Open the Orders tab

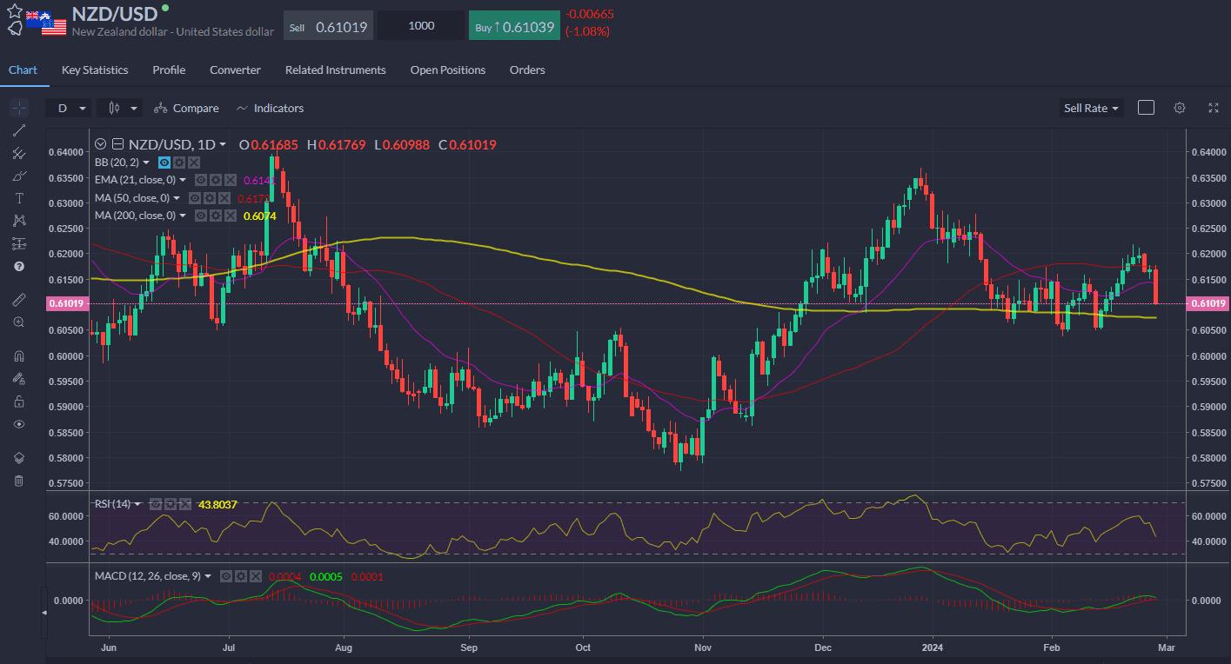pos(527,70)
